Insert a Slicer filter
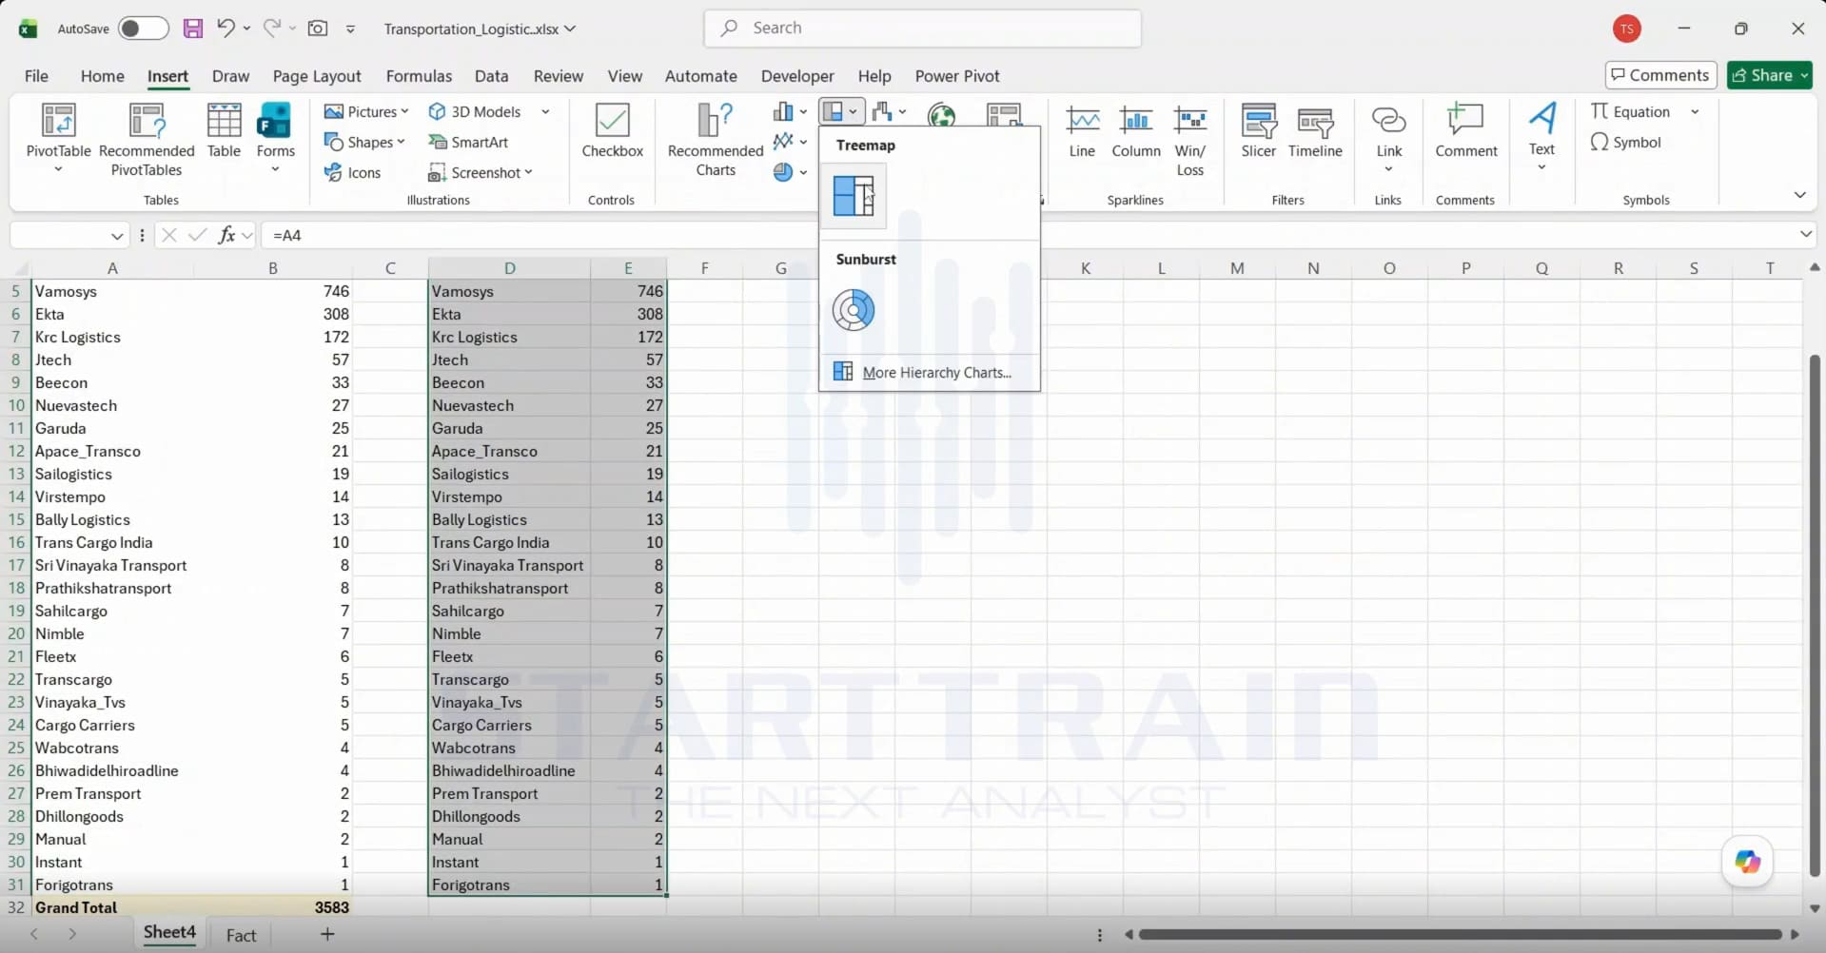Viewport: 1826px width, 953px height. tap(1258, 131)
